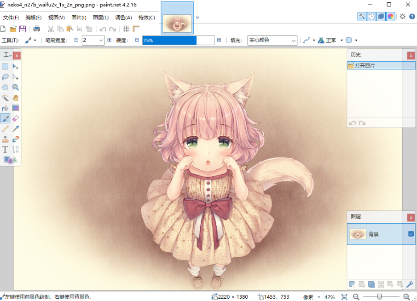Uncheck visibility of 背景 layer

click(411, 234)
